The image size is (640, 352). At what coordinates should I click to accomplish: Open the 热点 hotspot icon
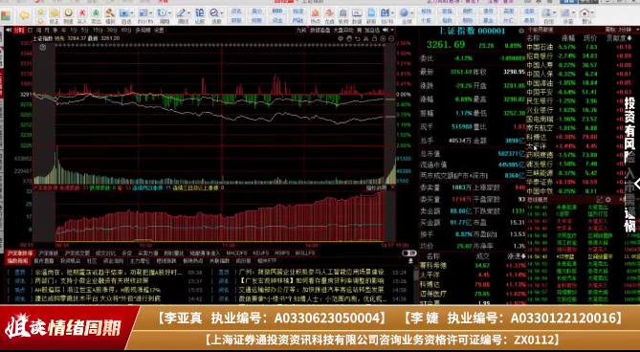click(x=315, y=15)
